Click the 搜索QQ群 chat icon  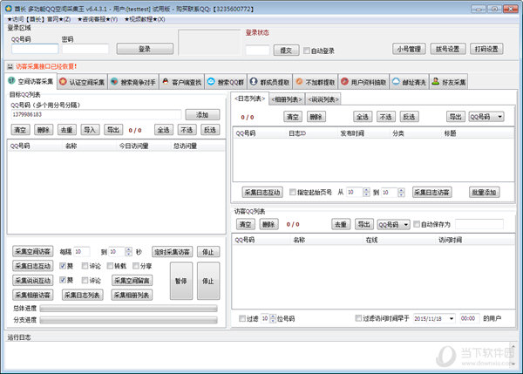[x=211, y=81]
